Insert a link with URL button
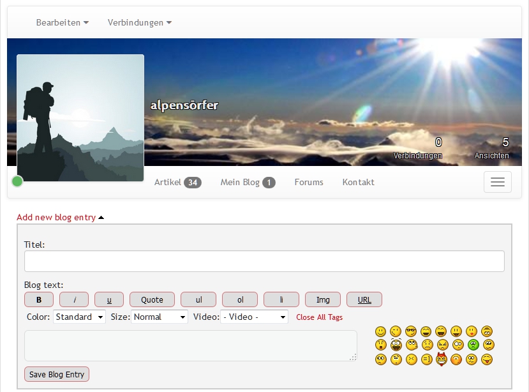Viewport: 529px width, 392px height. point(364,299)
